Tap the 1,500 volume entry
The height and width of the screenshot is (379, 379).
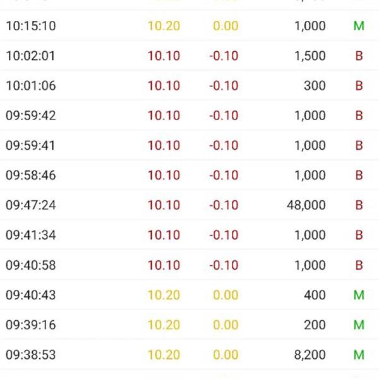310,56
